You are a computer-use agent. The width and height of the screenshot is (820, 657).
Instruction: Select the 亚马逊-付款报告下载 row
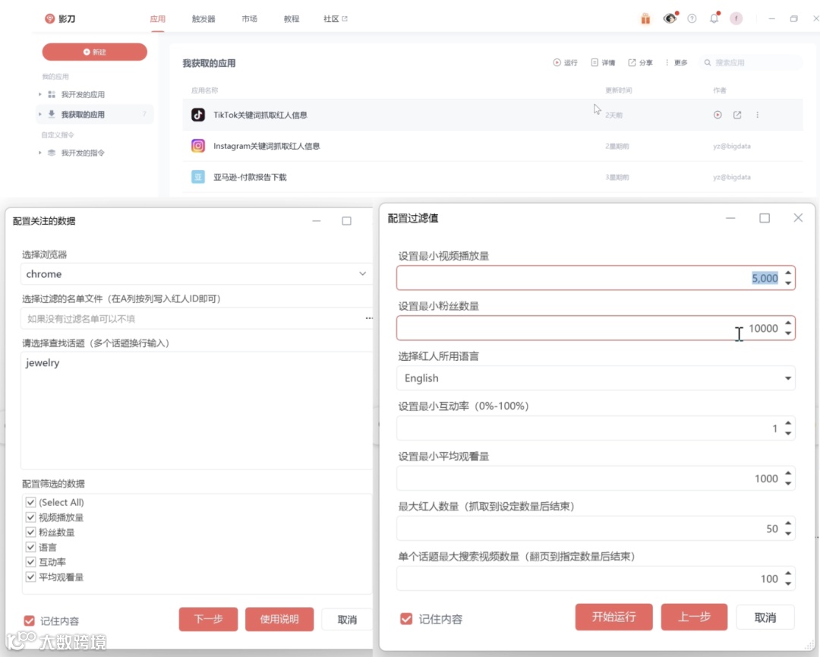pyautogui.click(x=493, y=177)
